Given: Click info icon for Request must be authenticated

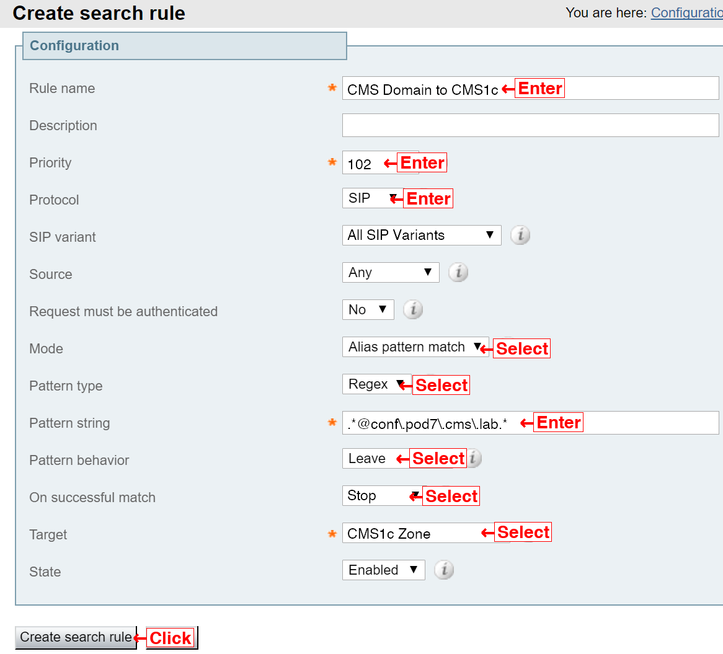Looking at the screenshot, I should point(413,309).
